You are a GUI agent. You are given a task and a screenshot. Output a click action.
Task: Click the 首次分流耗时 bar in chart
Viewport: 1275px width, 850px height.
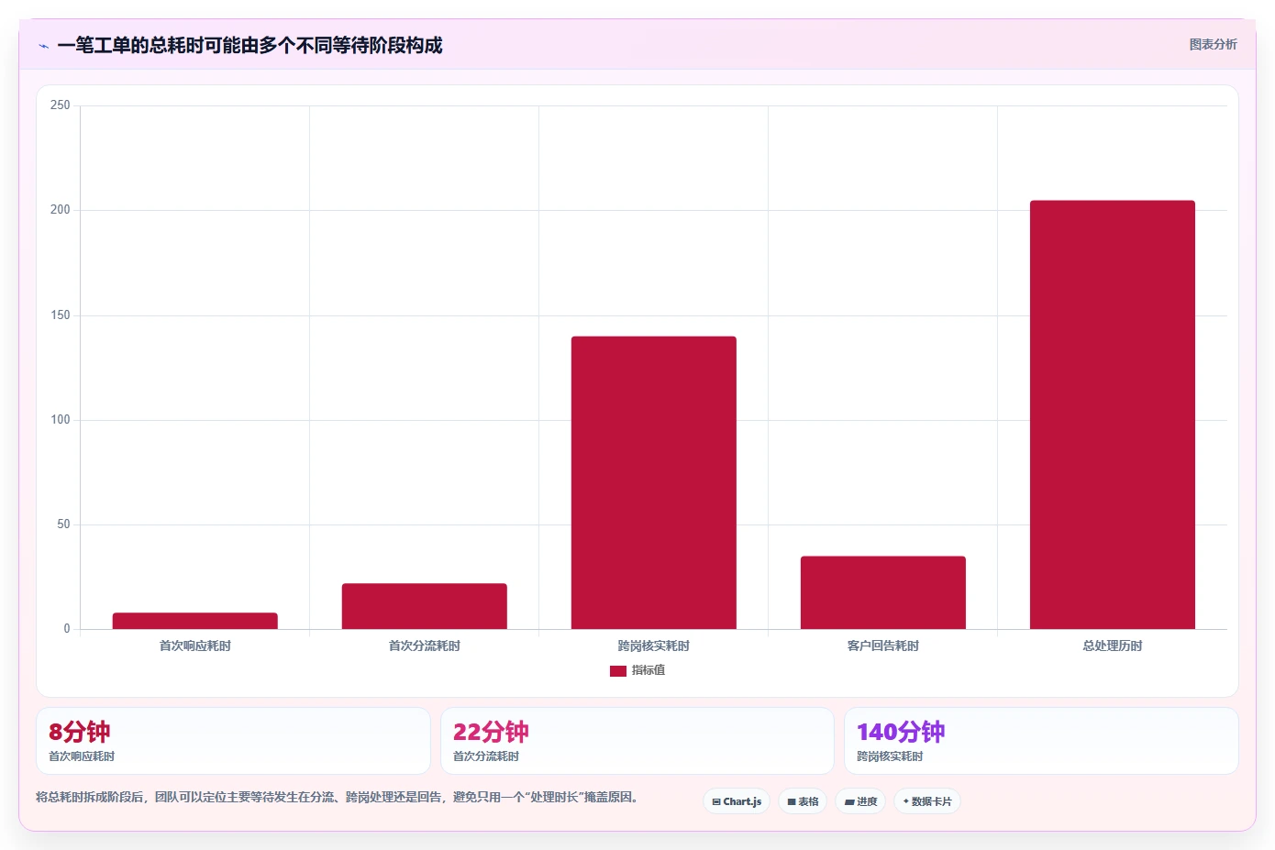coord(425,606)
